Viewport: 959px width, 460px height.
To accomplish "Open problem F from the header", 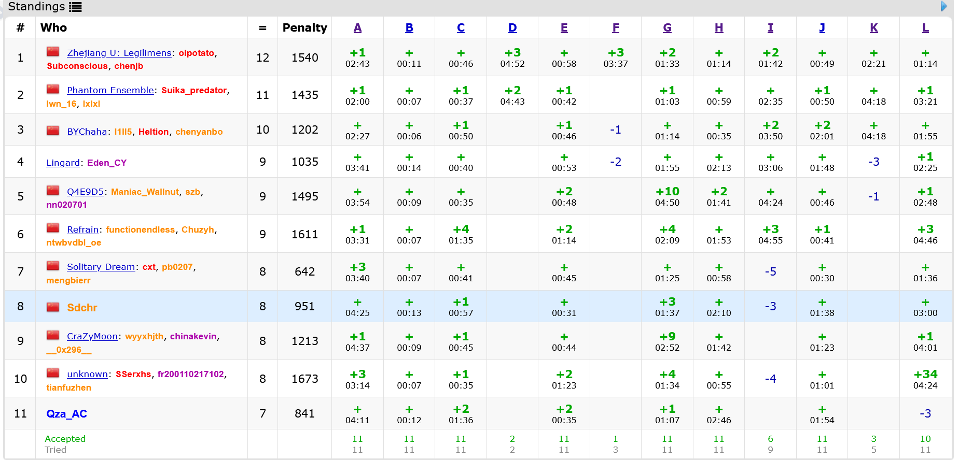I will (616, 28).
